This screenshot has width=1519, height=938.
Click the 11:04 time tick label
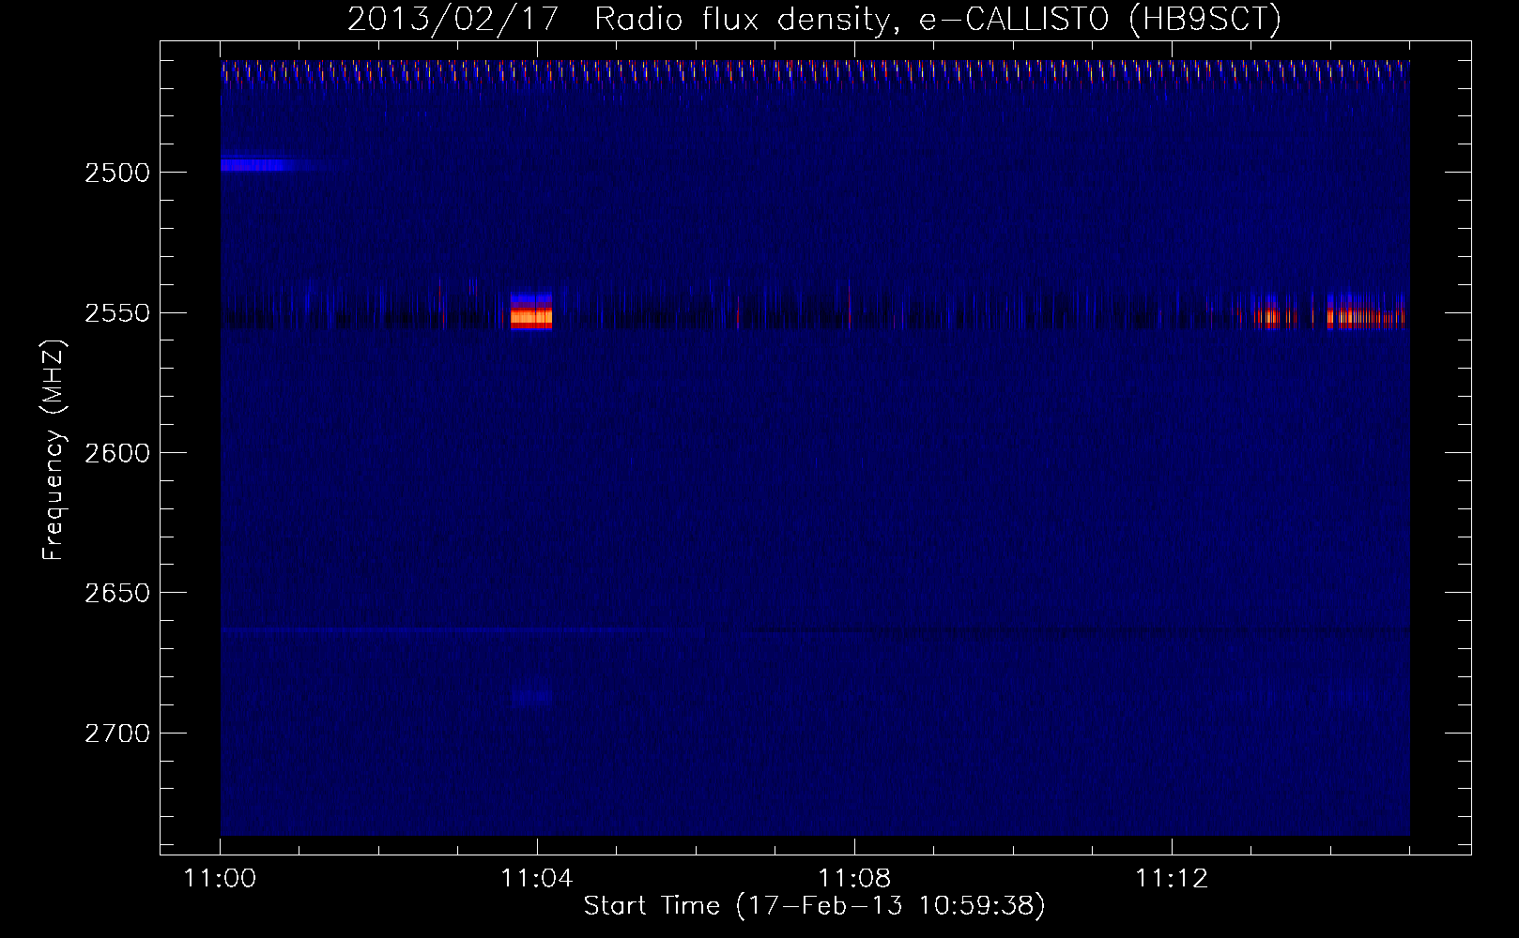pyautogui.click(x=537, y=879)
